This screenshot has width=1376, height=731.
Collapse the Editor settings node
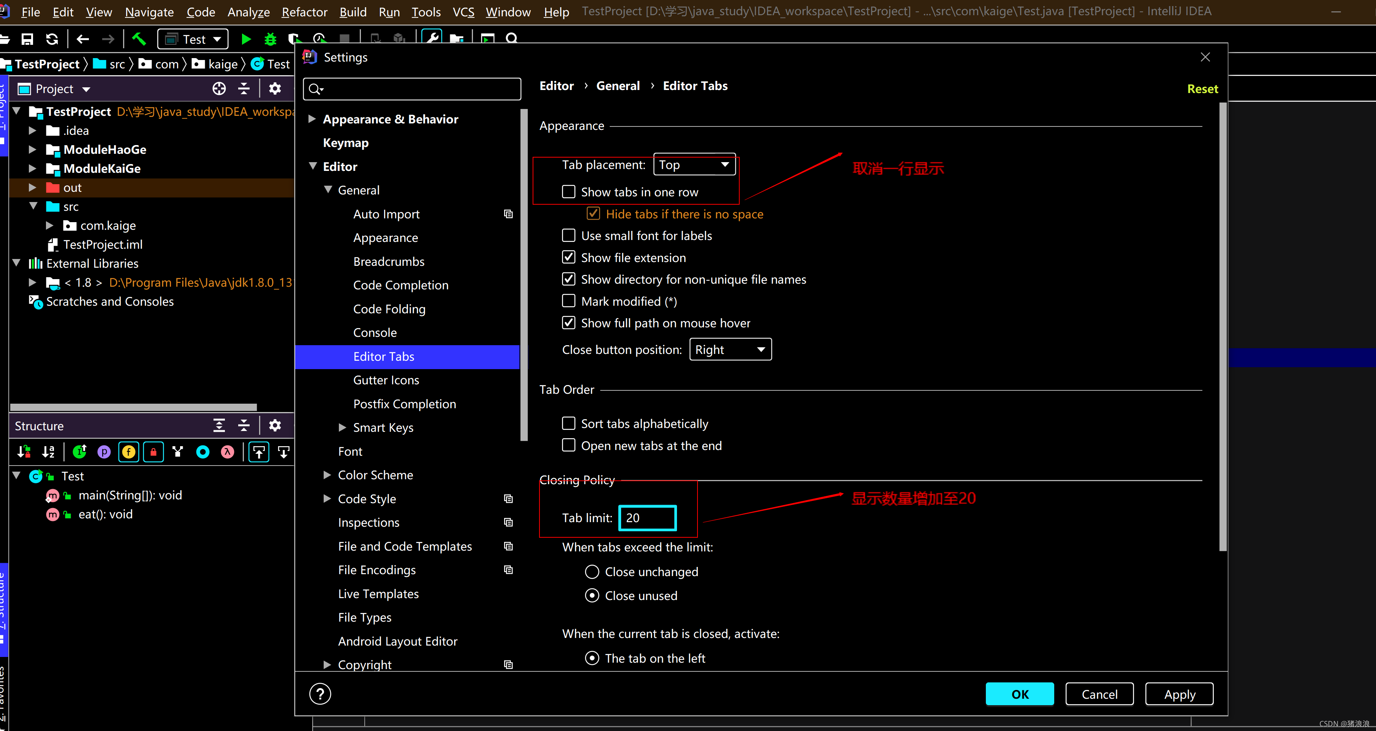click(313, 166)
